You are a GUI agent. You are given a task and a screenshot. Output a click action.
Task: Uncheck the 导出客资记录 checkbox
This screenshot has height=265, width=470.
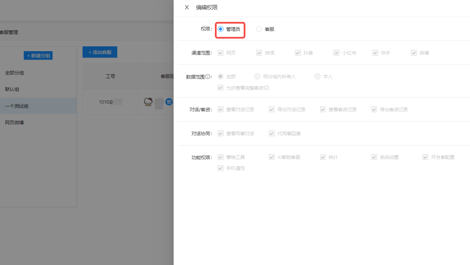click(374, 109)
